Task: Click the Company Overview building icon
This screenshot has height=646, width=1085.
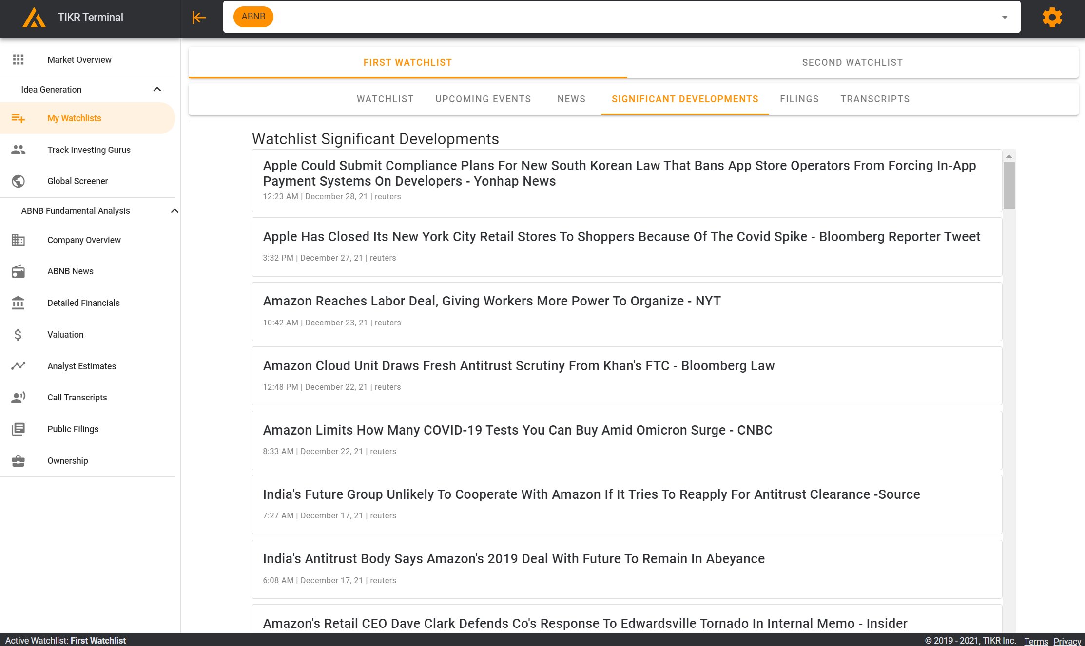Action: (18, 240)
